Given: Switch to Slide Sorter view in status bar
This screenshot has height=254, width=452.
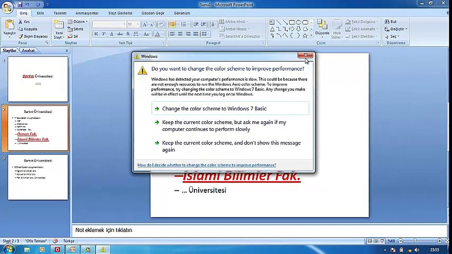Looking at the screenshot, I should click(376, 241).
